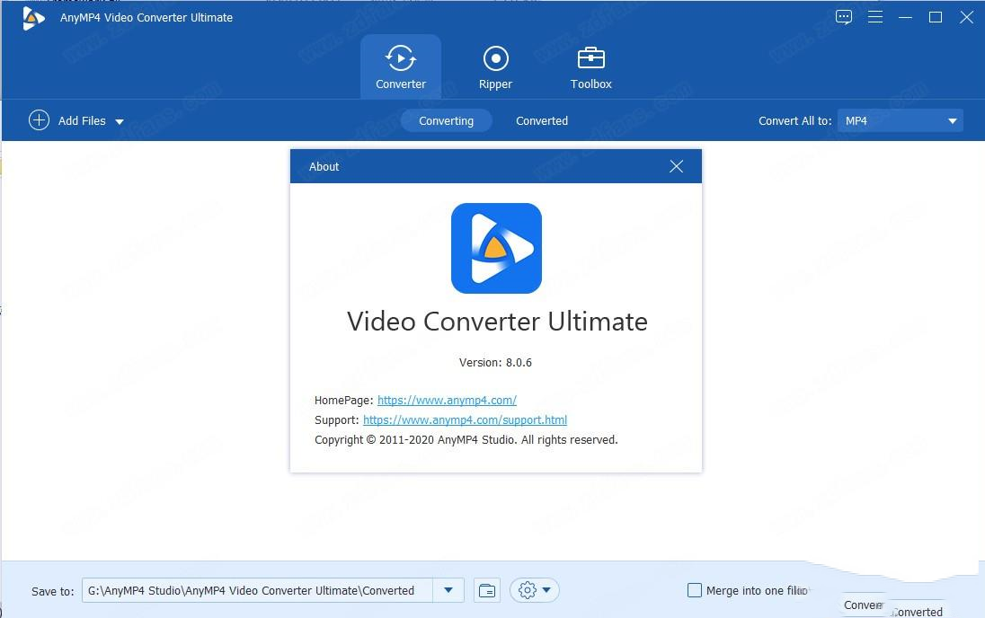Screen dimensions: 985x618
Task: Click the AnyMP4 app icon in title bar
Action: [x=33, y=17]
